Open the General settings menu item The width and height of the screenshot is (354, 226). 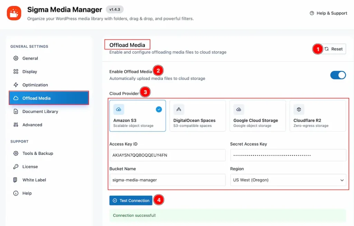(x=49, y=58)
